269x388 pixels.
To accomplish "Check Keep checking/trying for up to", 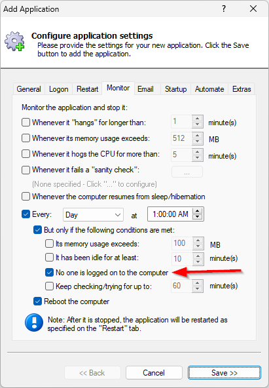I will coord(49,286).
